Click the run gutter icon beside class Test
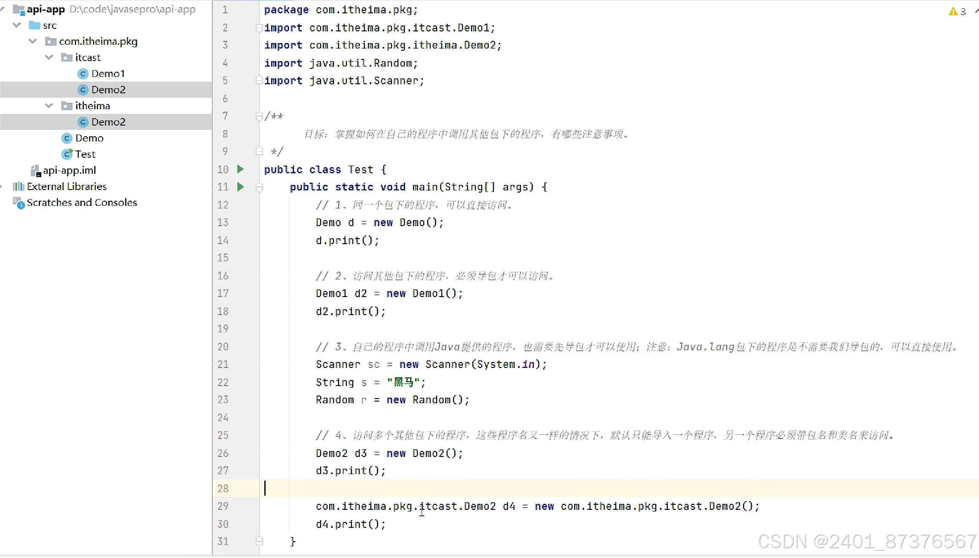The width and height of the screenshot is (979, 558). tap(241, 169)
